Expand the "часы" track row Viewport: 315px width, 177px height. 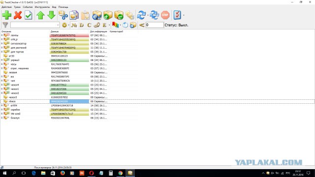(x=2, y=64)
